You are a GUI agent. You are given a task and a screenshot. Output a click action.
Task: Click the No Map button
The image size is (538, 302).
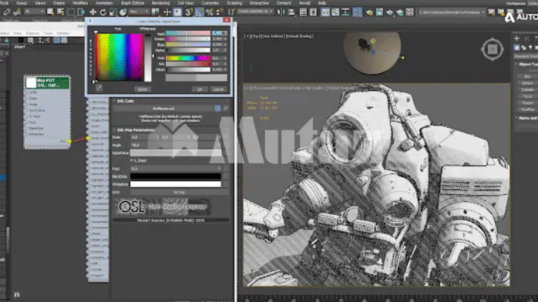point(179,193)
